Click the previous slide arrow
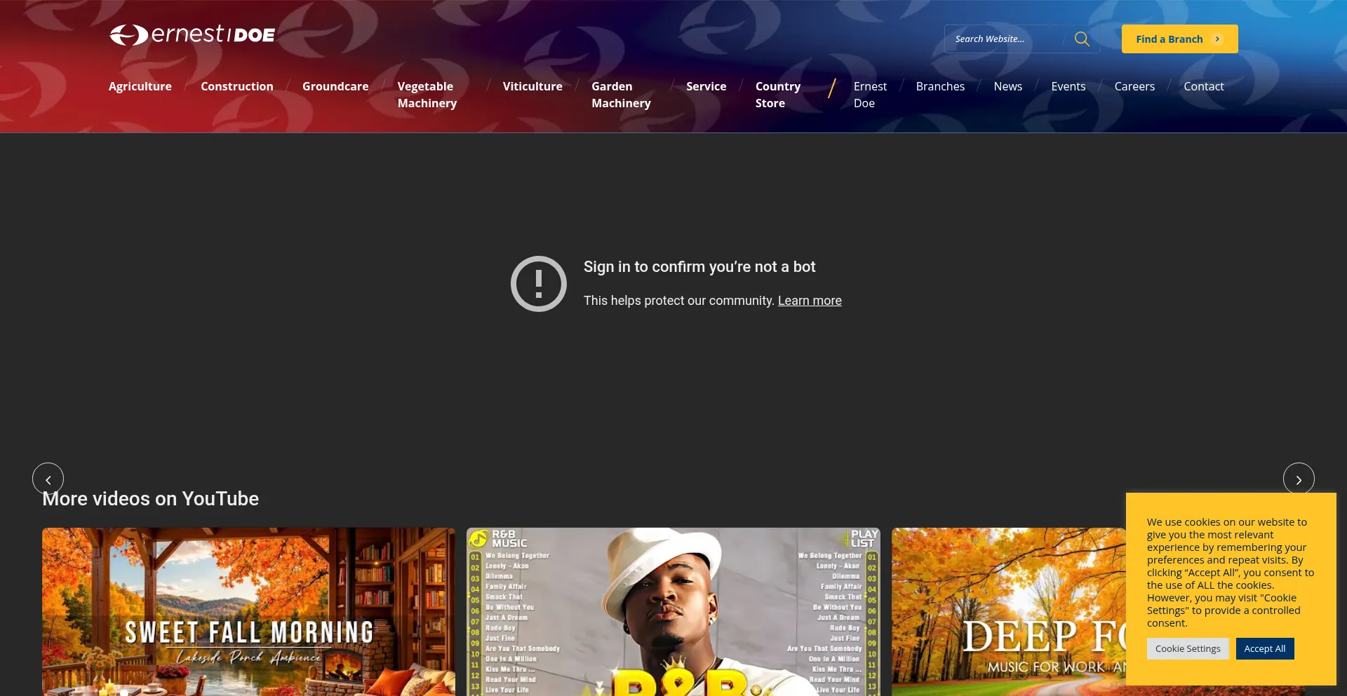The height and width of the screenshot is (696, 1347). [48, 479]
